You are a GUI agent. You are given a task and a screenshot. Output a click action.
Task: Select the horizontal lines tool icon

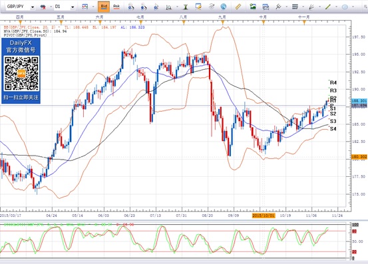(x=295, y=7)
